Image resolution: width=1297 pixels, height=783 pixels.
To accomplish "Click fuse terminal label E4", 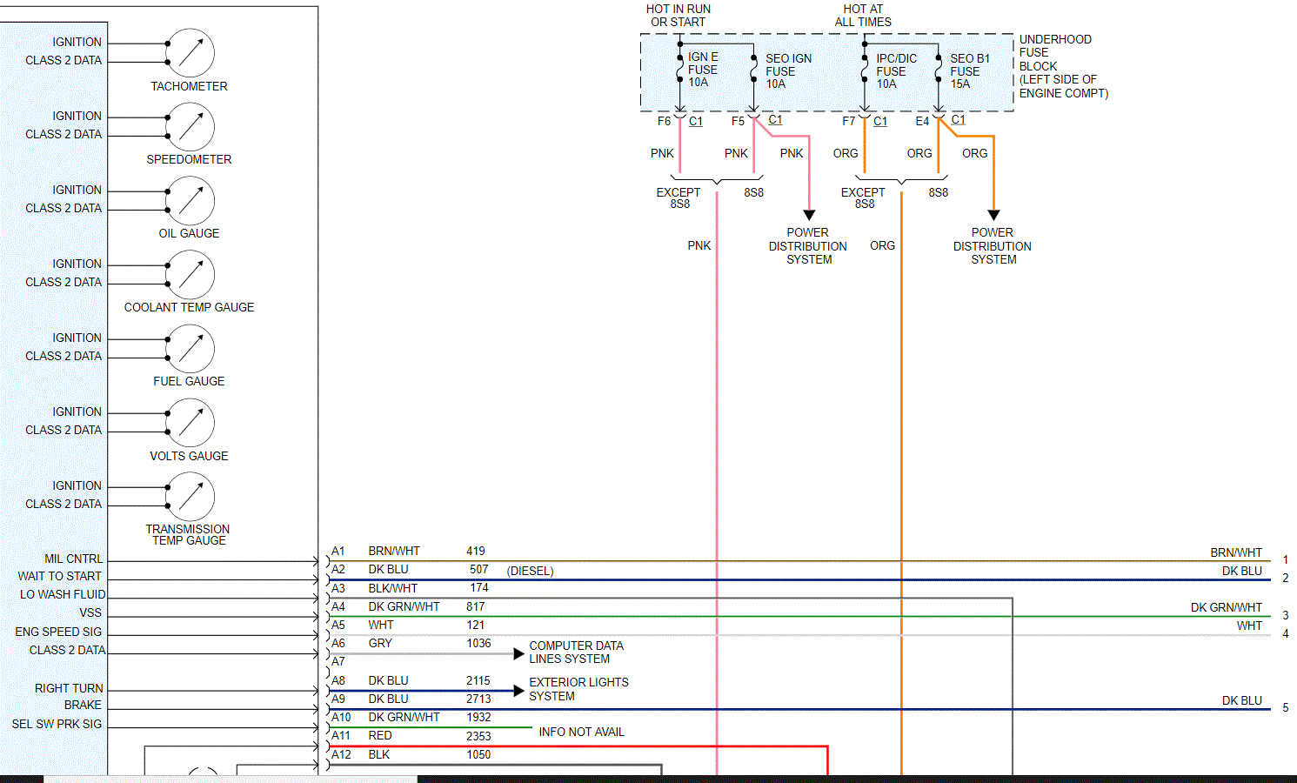I will [922, 121].
